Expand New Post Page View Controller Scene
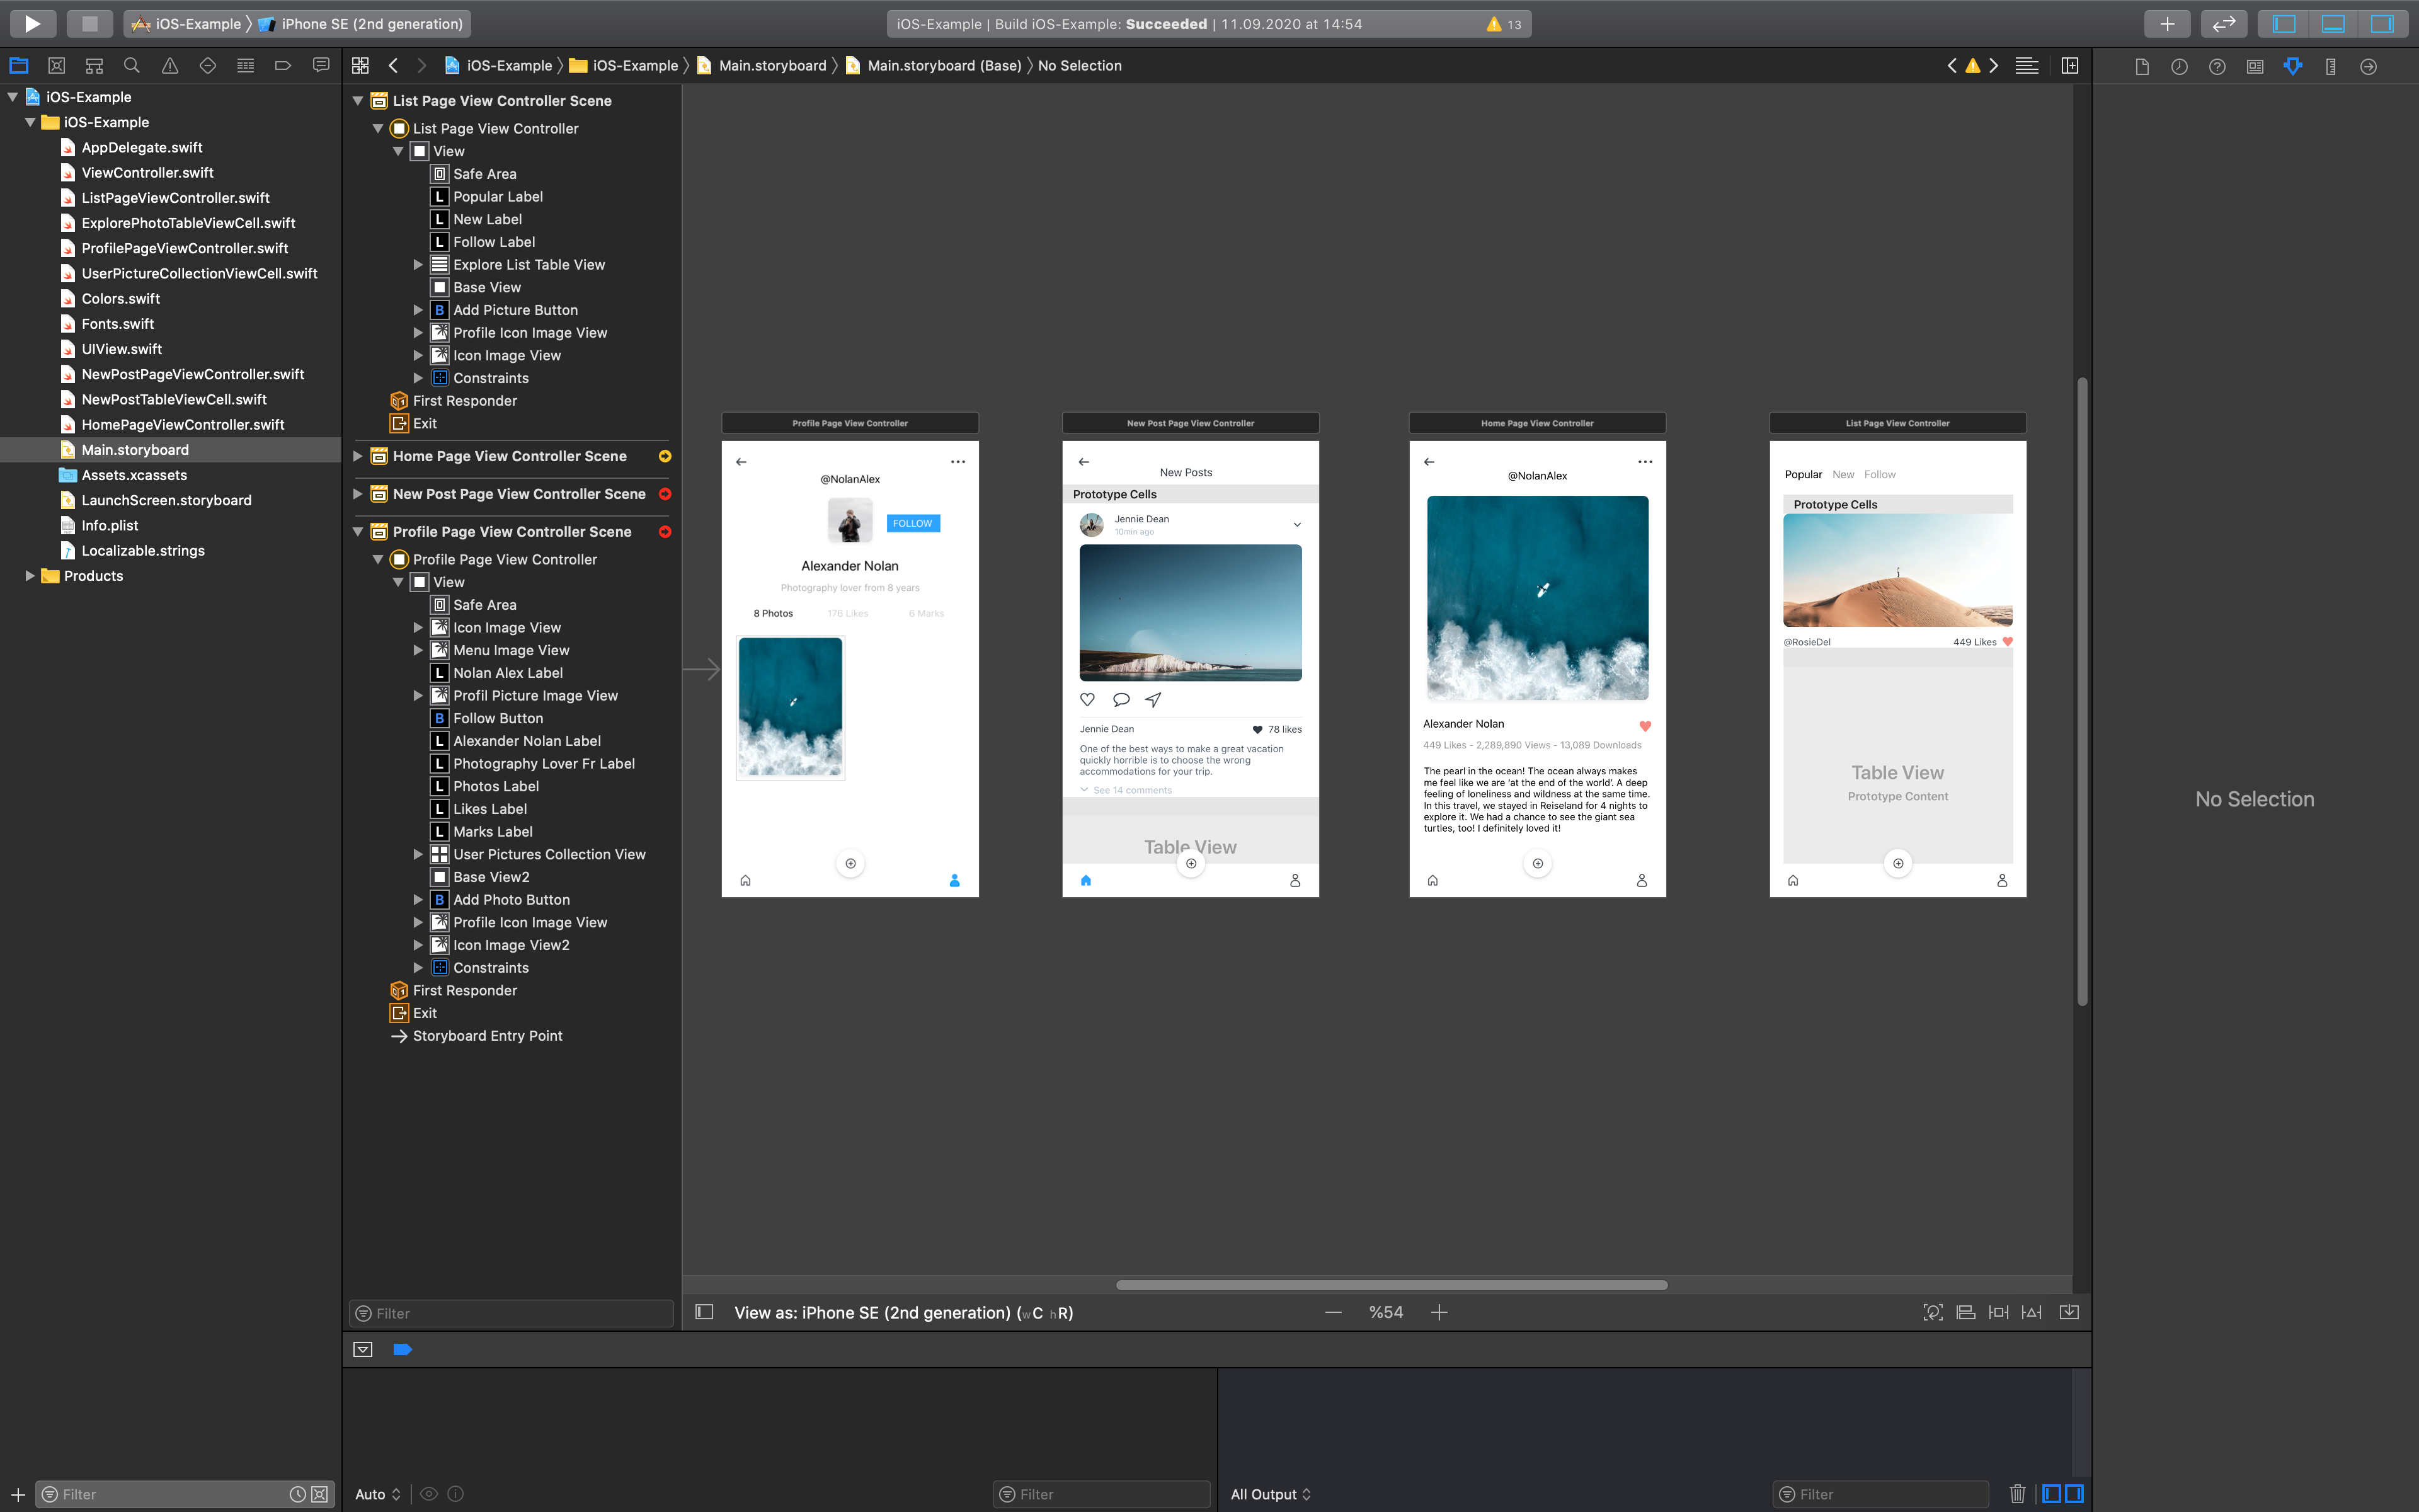Image resolution: width=2419 pixels, height=1512 pixels. [358, 494]
